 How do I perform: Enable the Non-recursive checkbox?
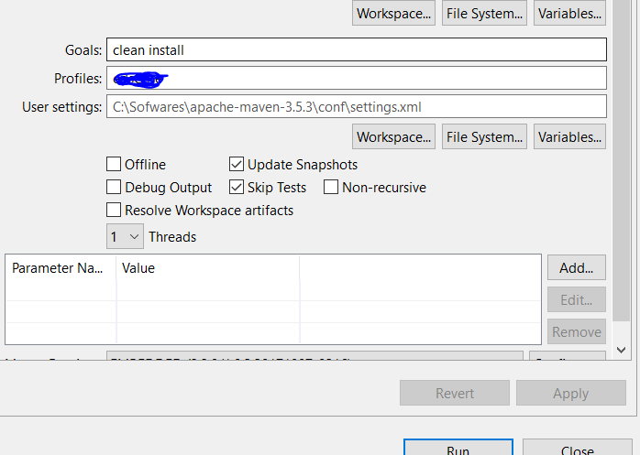point(331,188)
